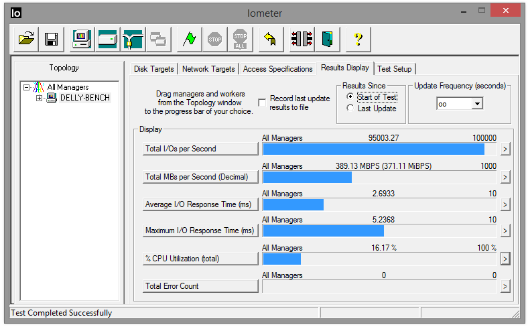Viewport: 528px width, 327px height.
Task: Open arrow menu for CPU Utilization row
Action: [x=505, y=259]
